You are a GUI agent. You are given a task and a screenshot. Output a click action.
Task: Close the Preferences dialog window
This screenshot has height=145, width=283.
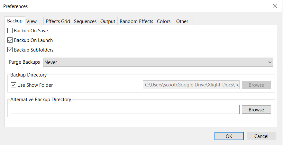275,6
